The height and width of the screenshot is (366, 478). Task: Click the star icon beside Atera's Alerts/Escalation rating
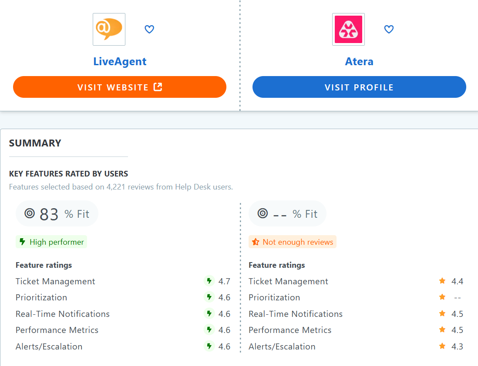[x=442, y=346]
